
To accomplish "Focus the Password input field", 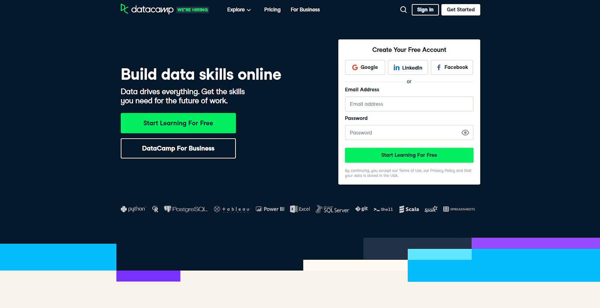I will [x=409, y=133].
